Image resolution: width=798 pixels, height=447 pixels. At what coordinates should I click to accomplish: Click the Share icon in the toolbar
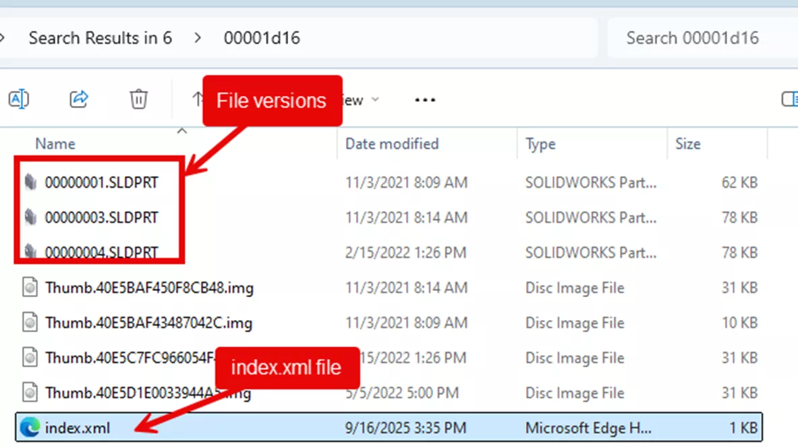79,99
